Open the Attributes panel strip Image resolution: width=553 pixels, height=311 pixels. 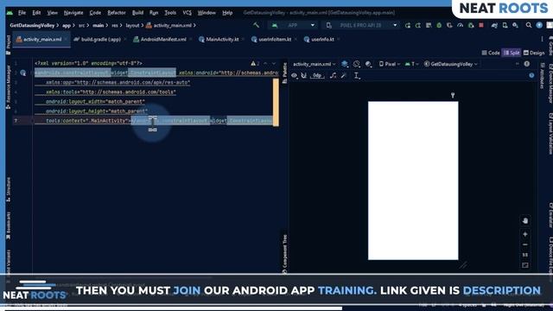tap(542, 75)
